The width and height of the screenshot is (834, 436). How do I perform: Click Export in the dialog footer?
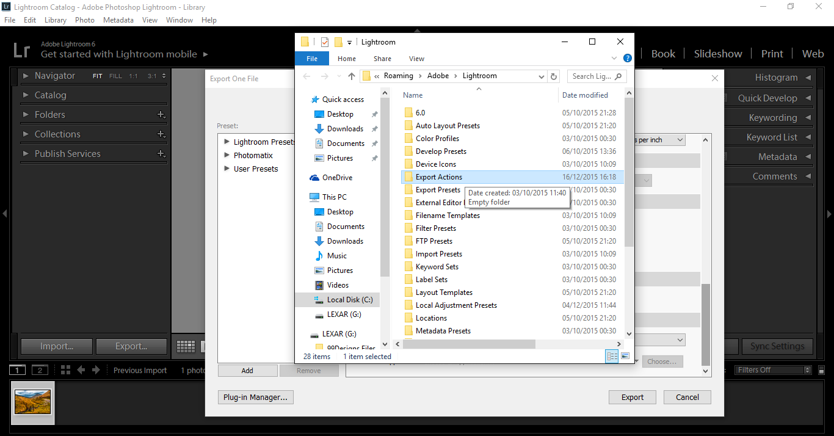coord(633,398)
